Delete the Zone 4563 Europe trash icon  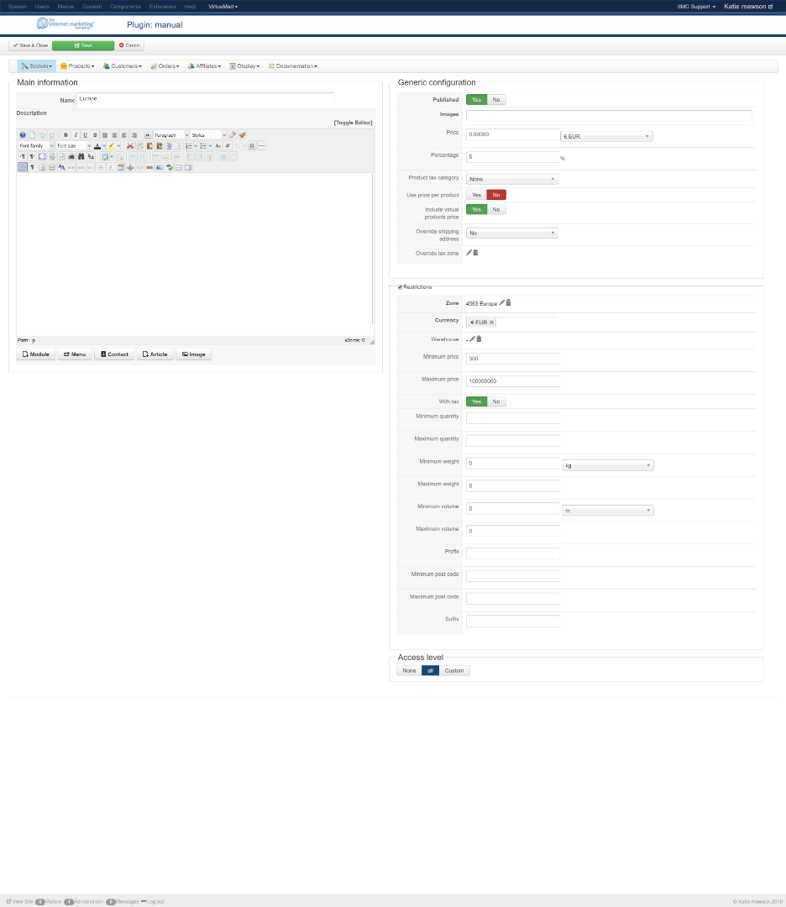pyautogui.click(x=508, y=302)
